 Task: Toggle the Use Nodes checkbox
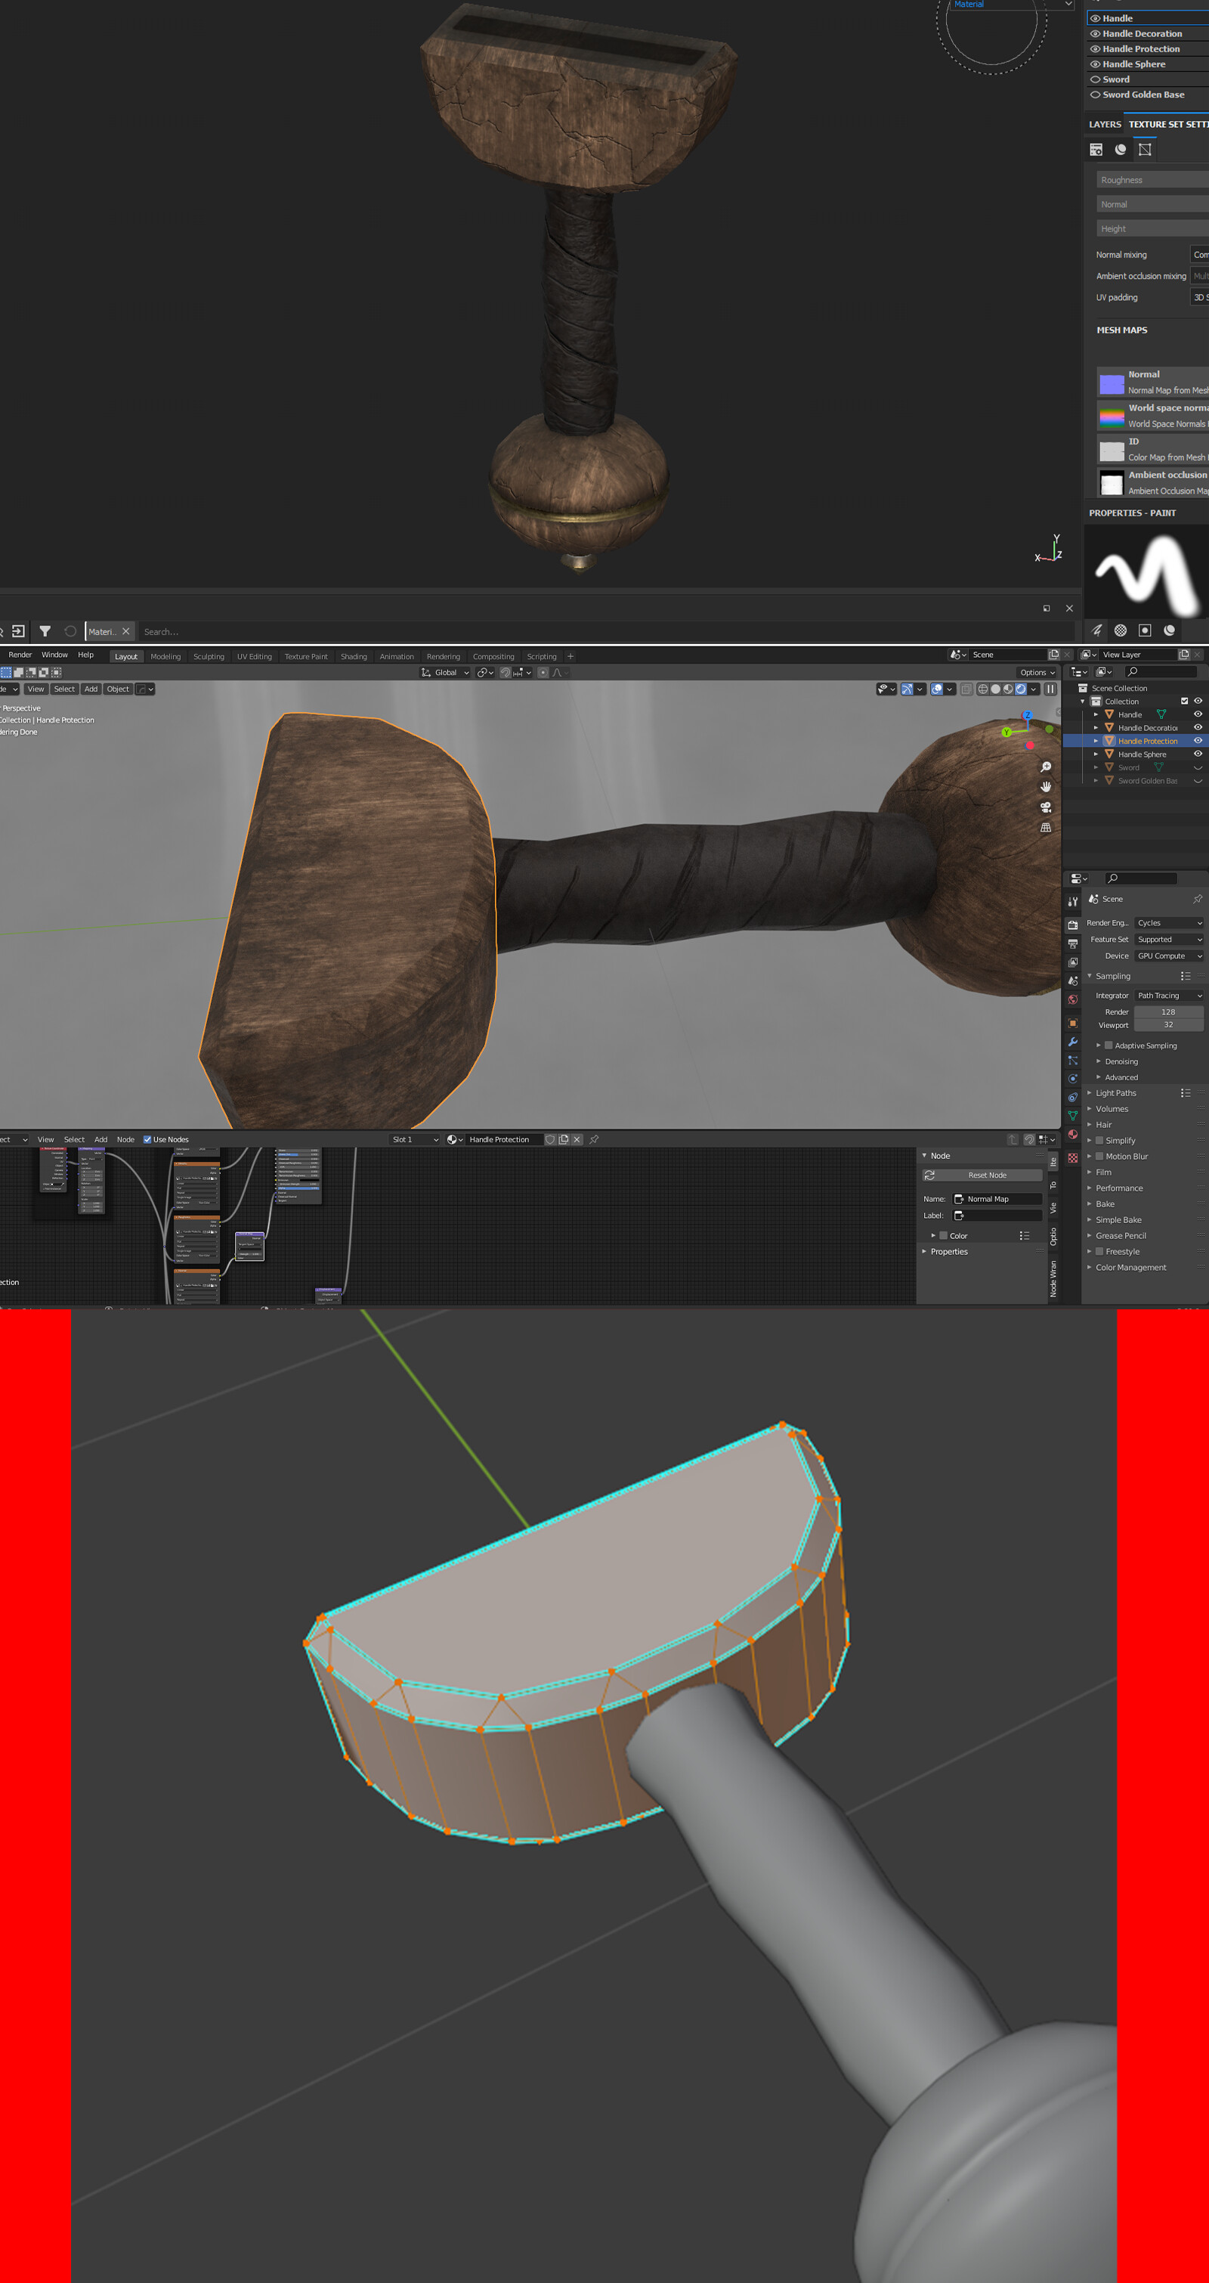pos(147,1138)
